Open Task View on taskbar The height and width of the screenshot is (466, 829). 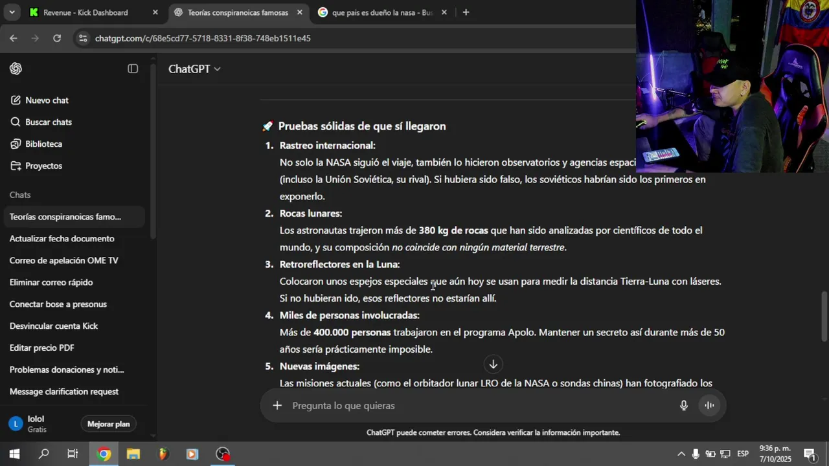pyautogui.click(x=73, y=454)
